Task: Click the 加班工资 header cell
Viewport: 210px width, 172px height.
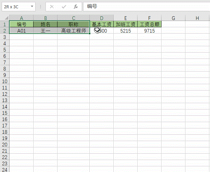Action: click(125, 24)
